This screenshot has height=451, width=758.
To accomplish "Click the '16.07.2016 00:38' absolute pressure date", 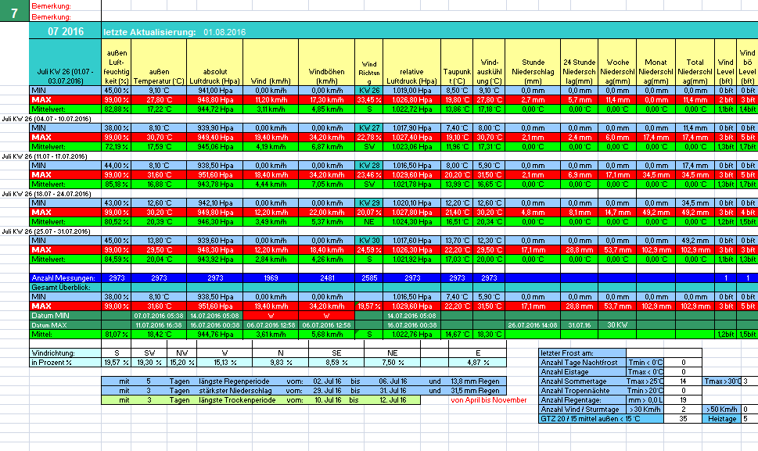I will point(215,325).
